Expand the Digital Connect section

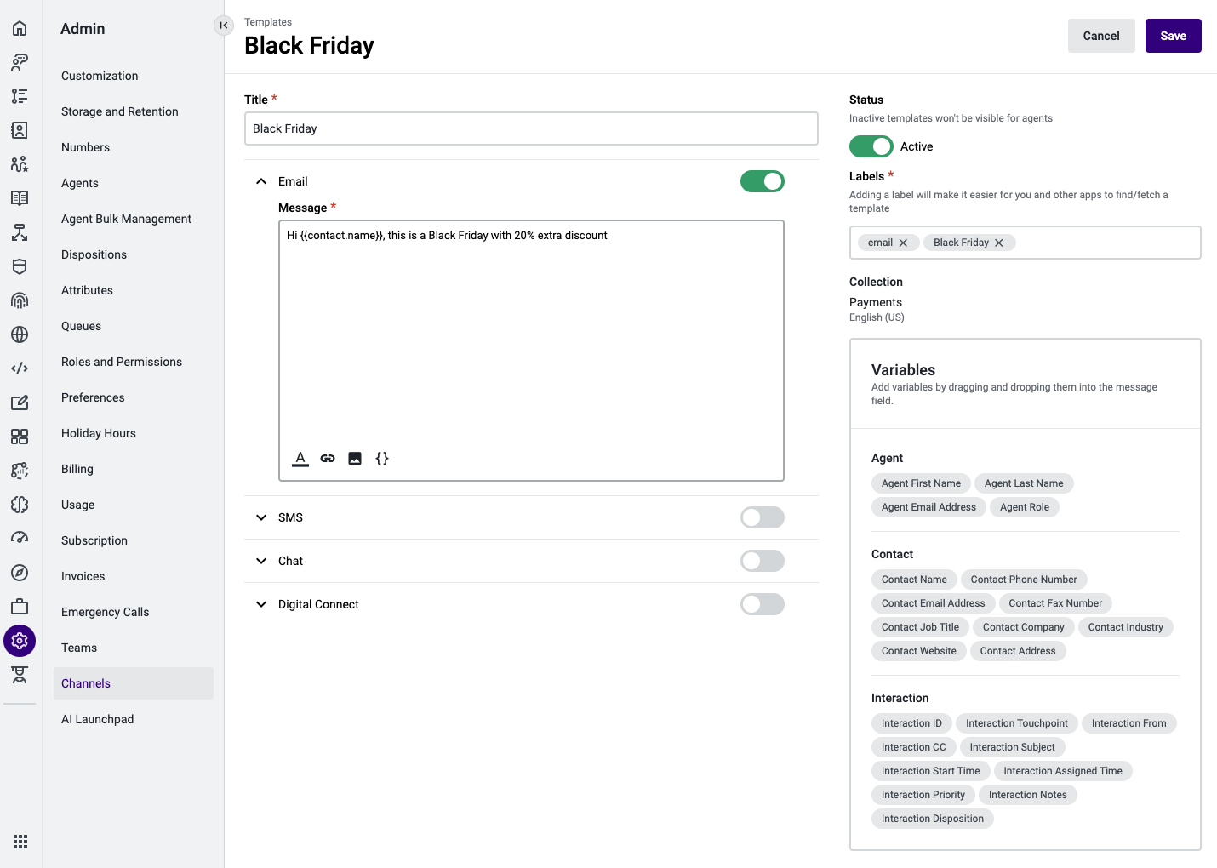click(261, 604)
